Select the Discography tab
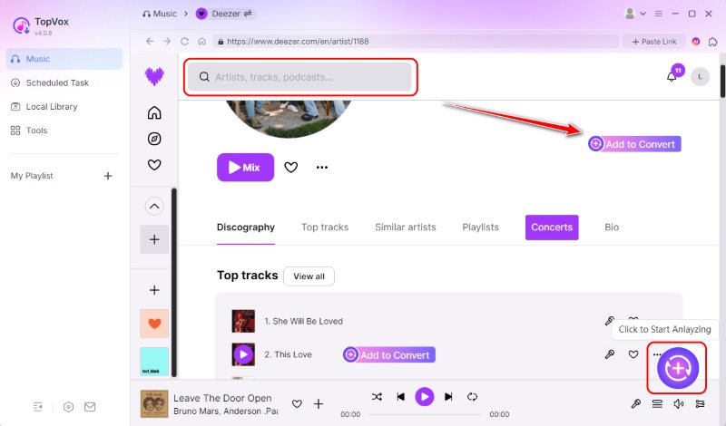The height and width of the screenshot is (426, 726). [246, 228]
